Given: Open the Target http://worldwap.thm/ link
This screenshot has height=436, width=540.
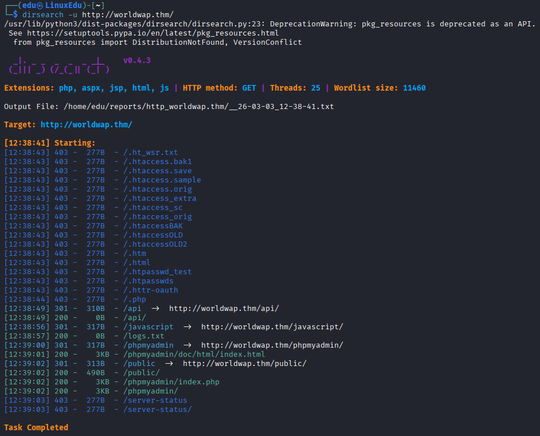Looking at the screenshot, I should (x=87, y=124).
